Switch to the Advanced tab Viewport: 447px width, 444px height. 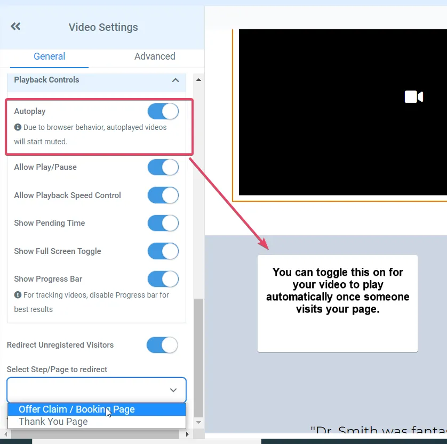pos(155,56)
